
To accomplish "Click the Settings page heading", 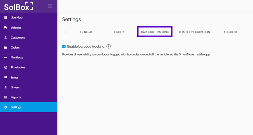I will [71, 19].
